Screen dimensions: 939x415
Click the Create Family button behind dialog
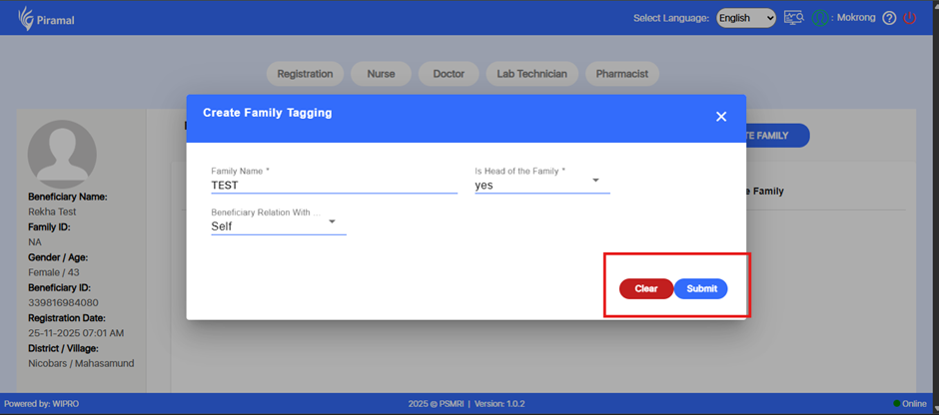click(776, 136)
